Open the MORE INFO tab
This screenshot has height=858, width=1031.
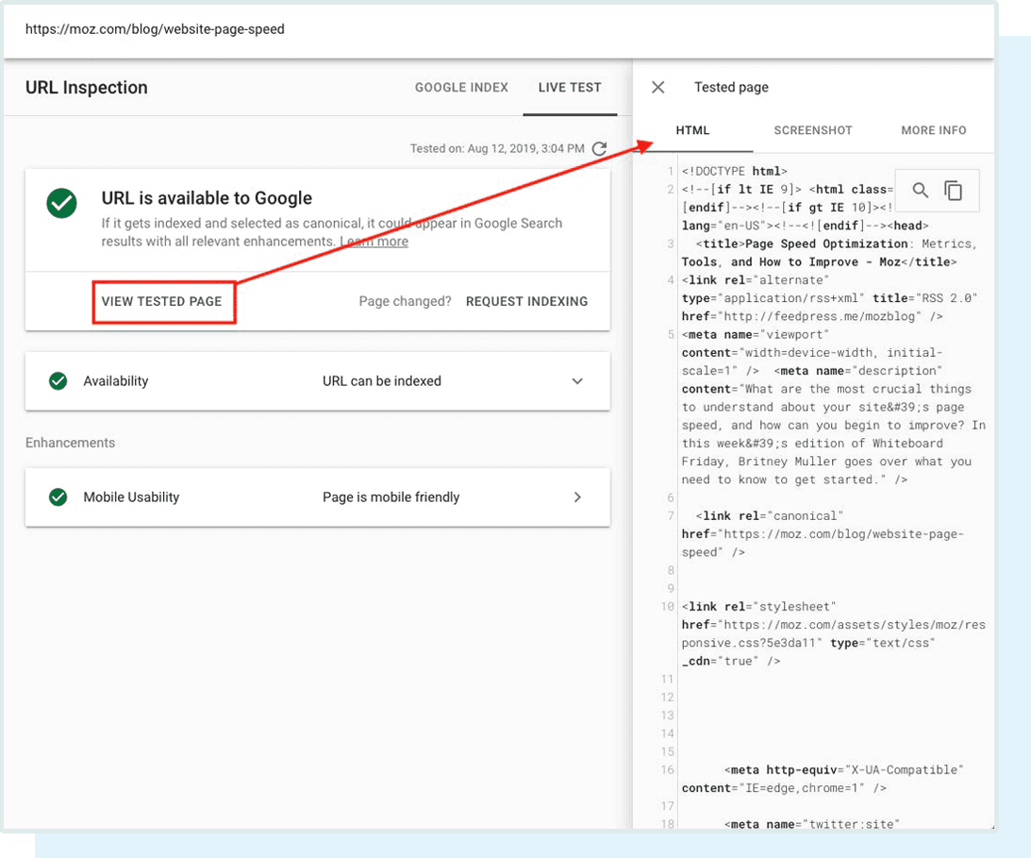933,130
